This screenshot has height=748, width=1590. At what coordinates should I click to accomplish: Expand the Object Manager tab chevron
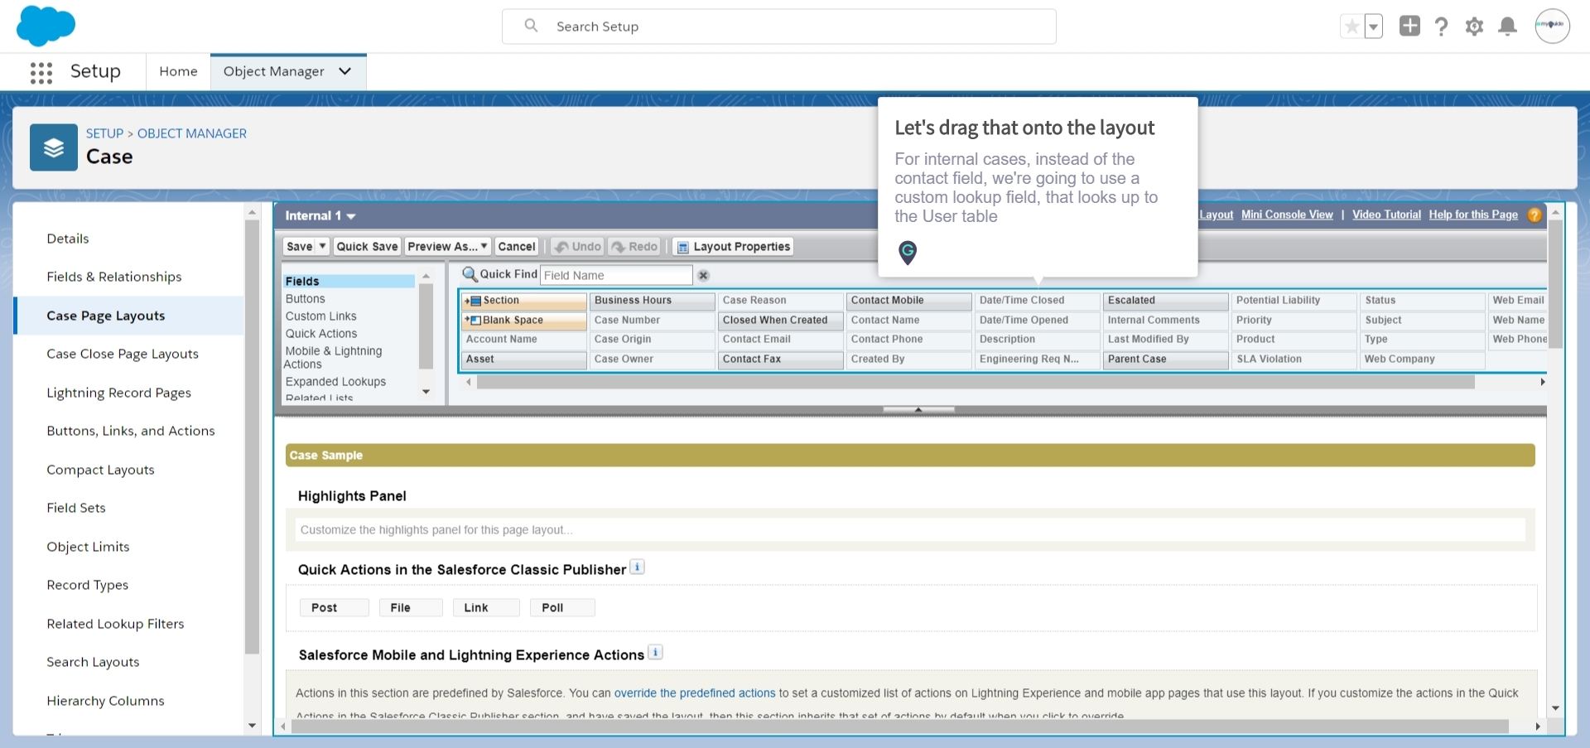345,71
